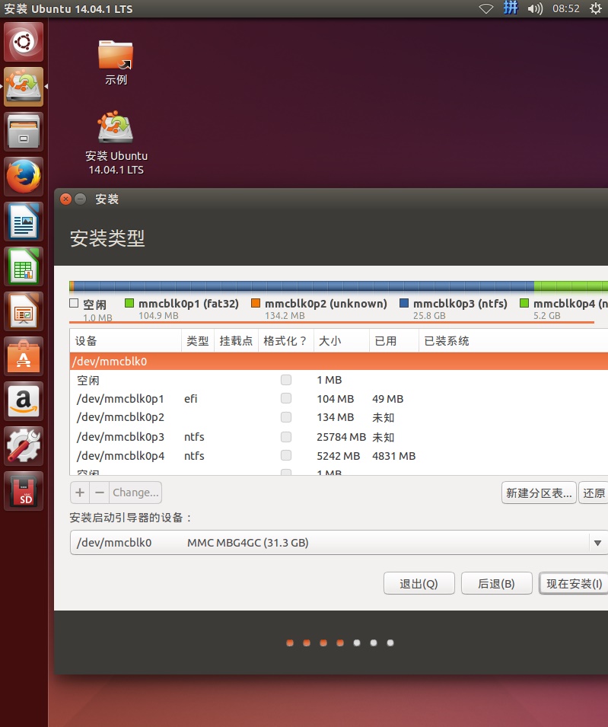Select the /dev/mmcblk0p1 partition row
This screenshot has height=727, width=608.
click(x=339, y=399)
